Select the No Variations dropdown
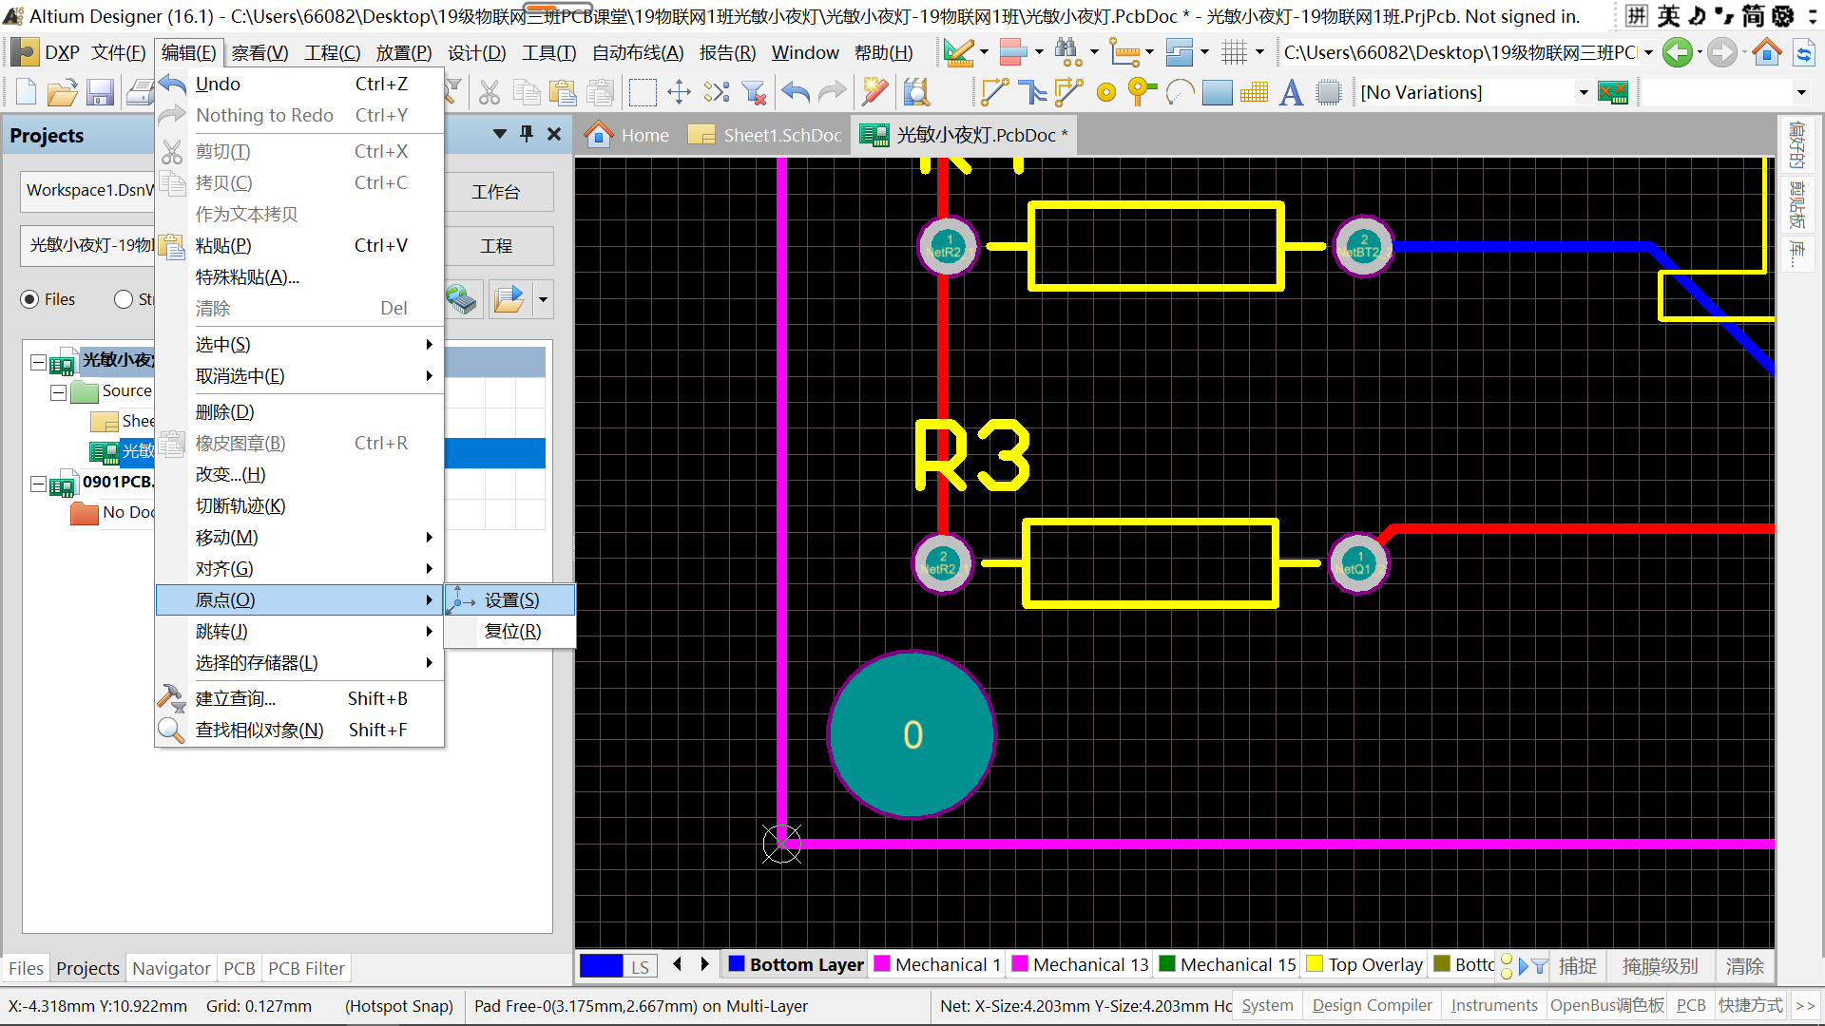Image resolution: width=1825 pixels, height=1026 pixels. 1472,93
